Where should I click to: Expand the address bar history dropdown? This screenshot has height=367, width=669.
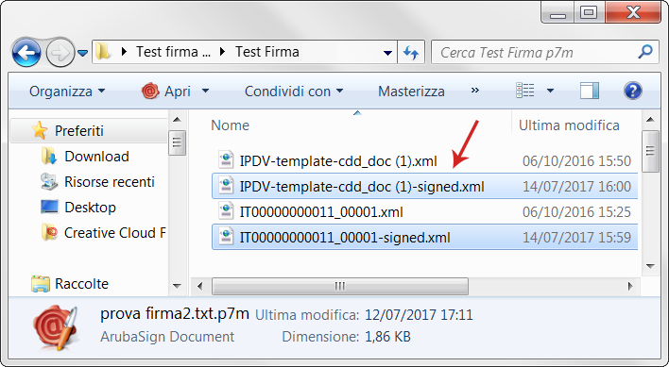pyautogui.click(x=387, y=53)
